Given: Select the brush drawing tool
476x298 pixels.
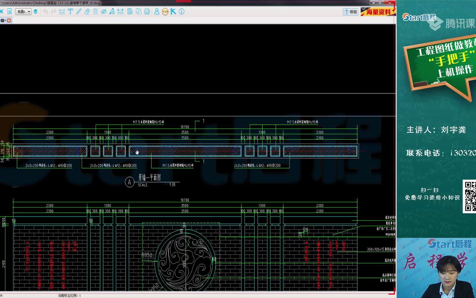Looking at the screenshot, I should coord(79,12).
